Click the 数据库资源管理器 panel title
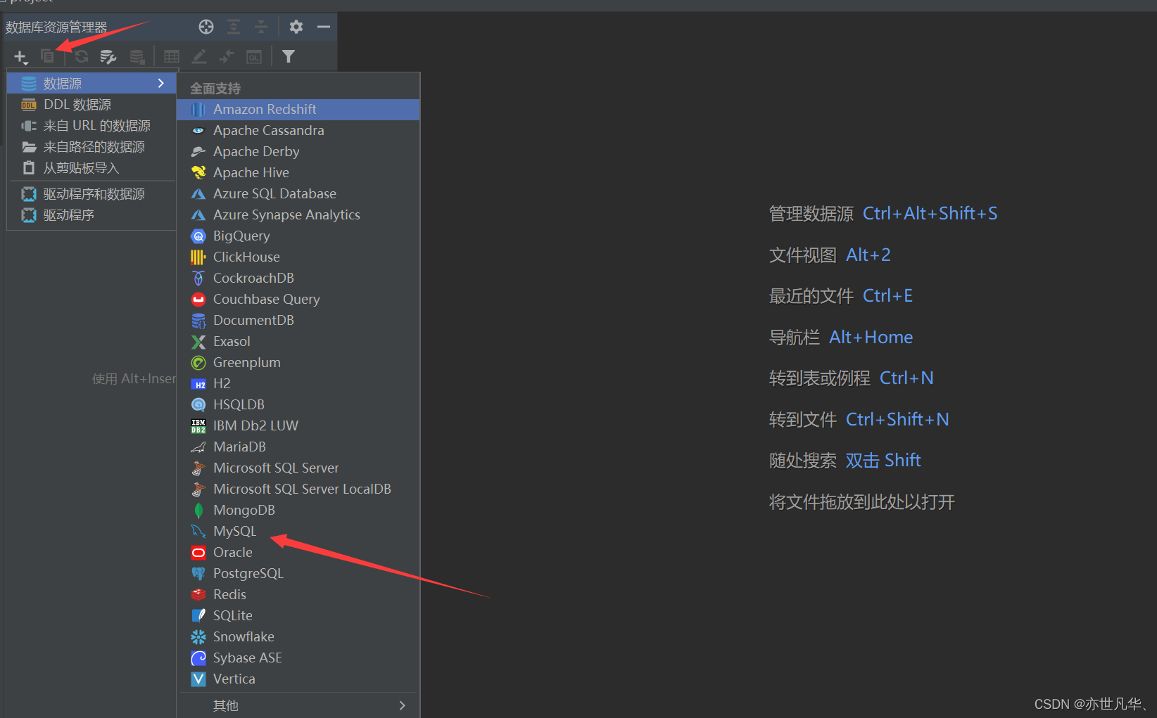The width and height of the screenshot is (1157, 718). pos(56,27)
